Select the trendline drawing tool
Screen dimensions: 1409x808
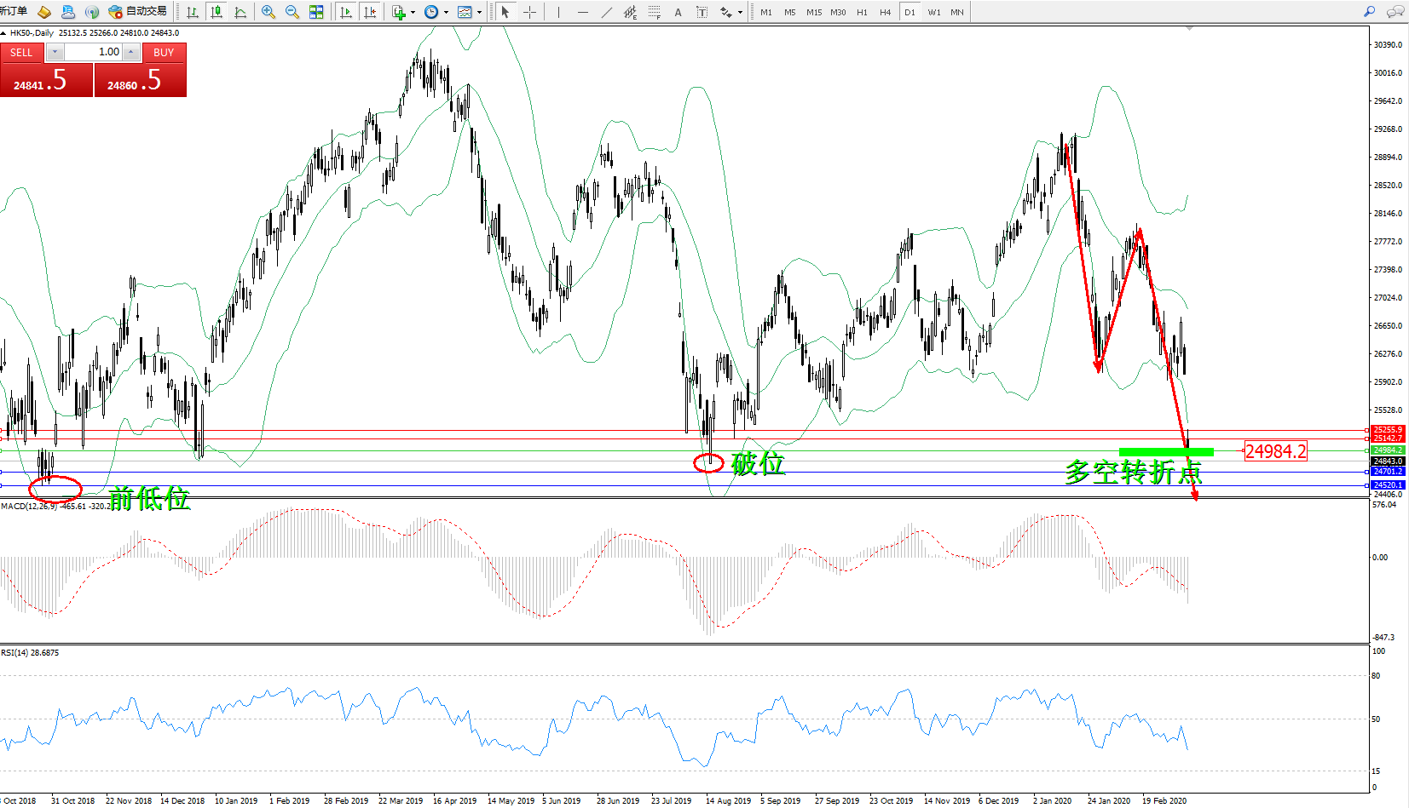(607, 12)
